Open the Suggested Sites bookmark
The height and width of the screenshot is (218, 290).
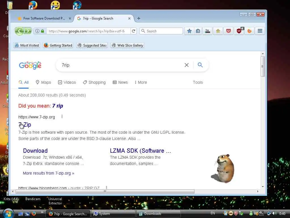pyautogui.click(x=92, y=45)
